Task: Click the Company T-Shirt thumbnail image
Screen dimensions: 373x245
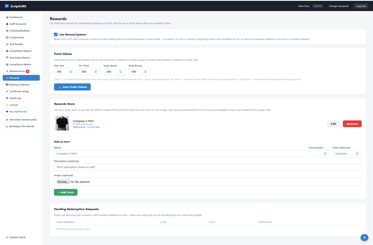Action: click(x=62, y=123)
